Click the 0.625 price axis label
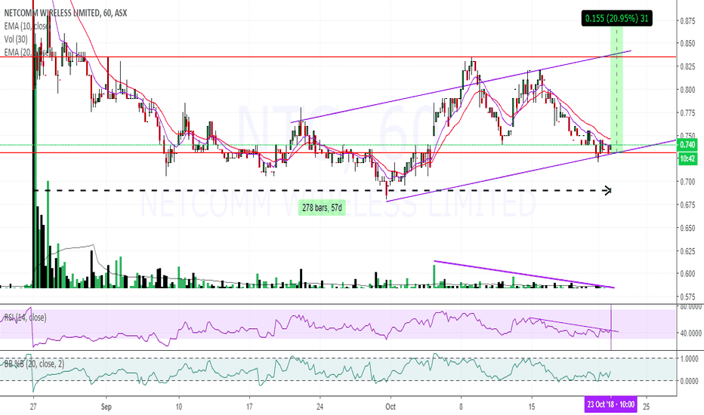704x415 pixels. click(688, 251)
